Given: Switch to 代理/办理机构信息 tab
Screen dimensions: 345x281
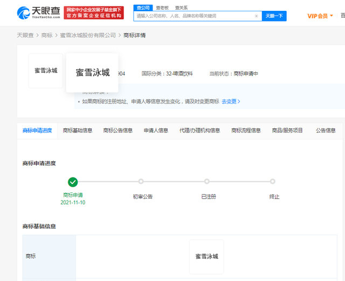Looking at the screenshot, I should click(200, 131).
